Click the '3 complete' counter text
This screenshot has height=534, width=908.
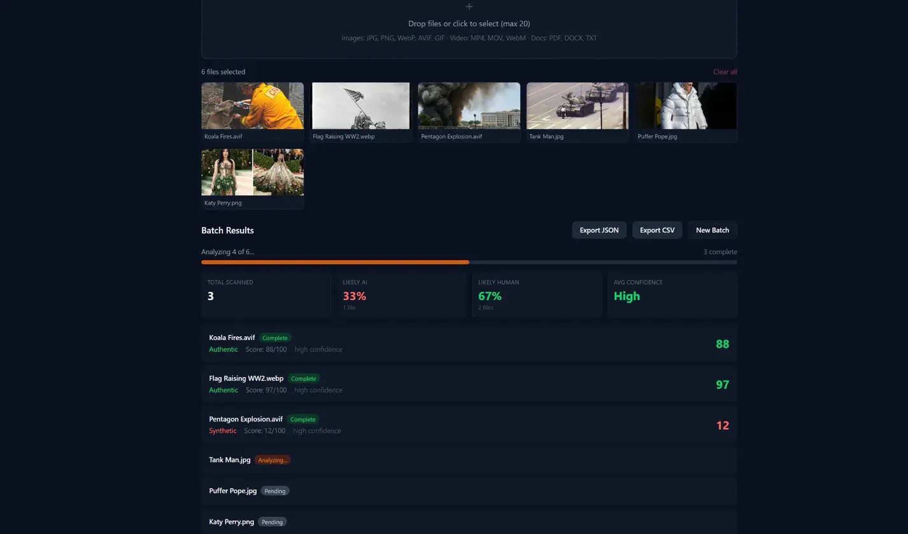coord(720,252)
